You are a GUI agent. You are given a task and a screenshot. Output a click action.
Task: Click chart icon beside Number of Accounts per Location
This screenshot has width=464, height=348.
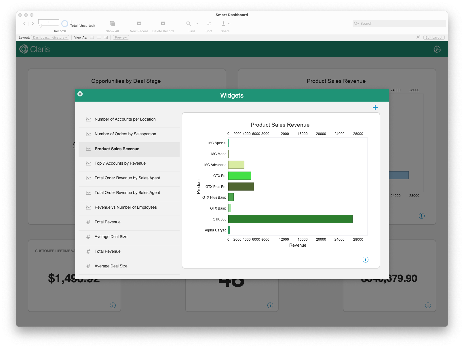(88, 119)
